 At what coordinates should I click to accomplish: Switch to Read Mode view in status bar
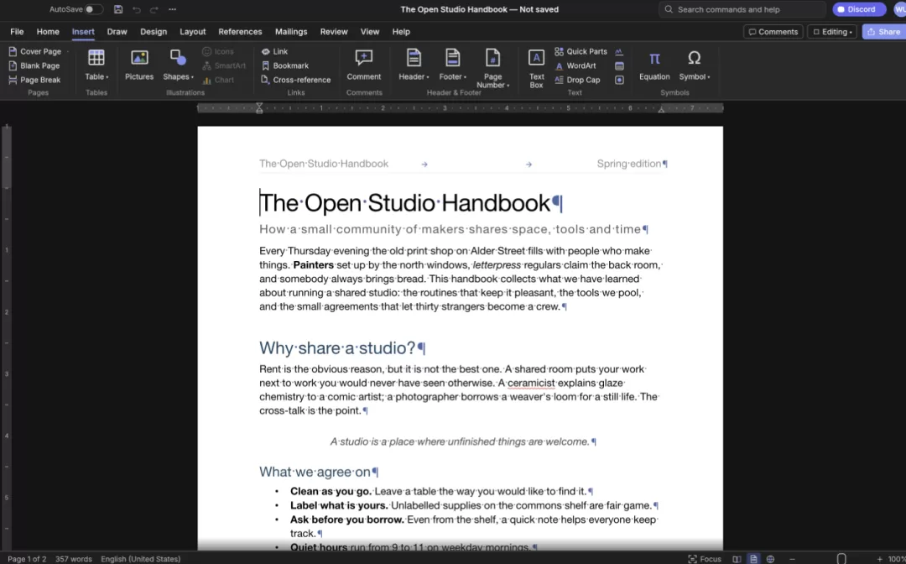tap(737, 559)
